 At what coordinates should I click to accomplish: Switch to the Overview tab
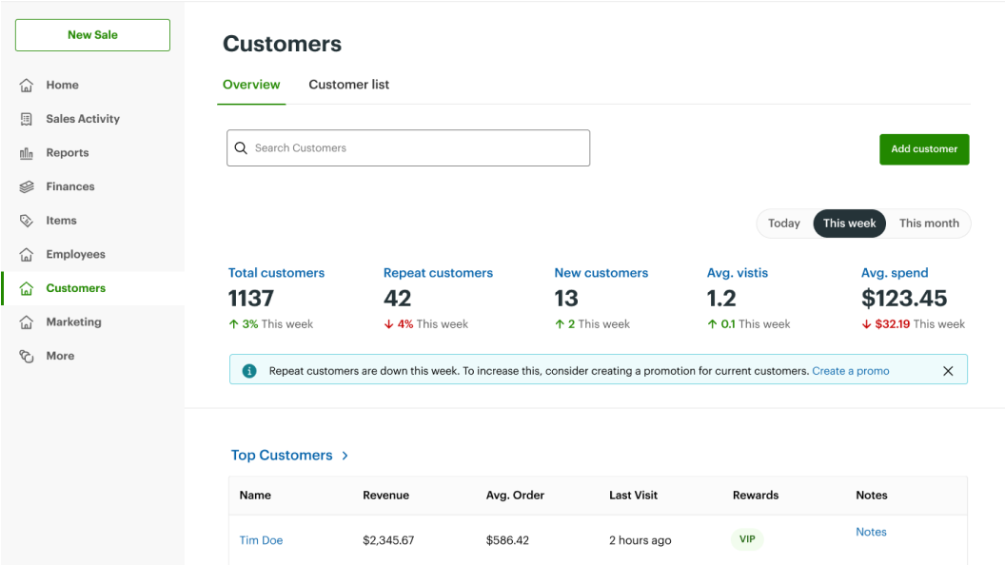(251, 85)
